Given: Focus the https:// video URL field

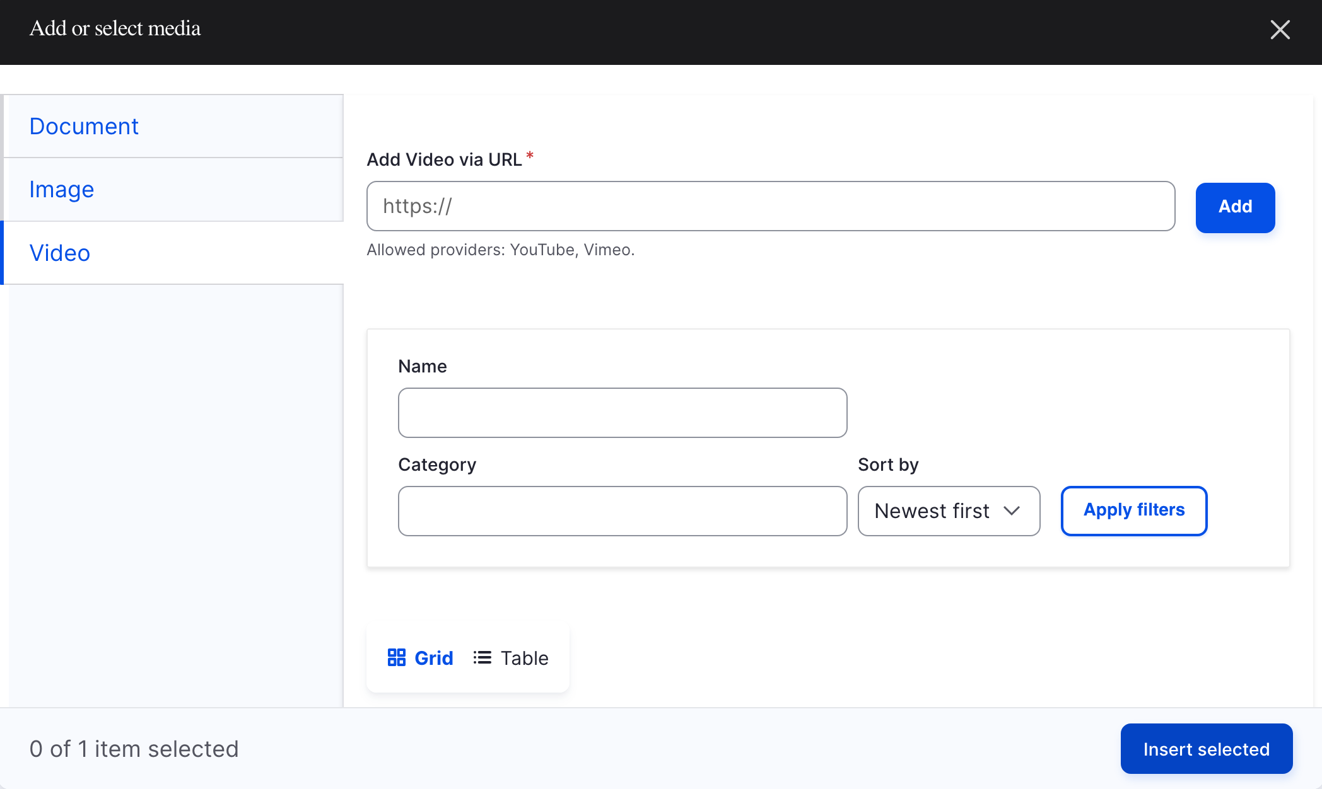Looking at the screenshot, I should point(770,206).
